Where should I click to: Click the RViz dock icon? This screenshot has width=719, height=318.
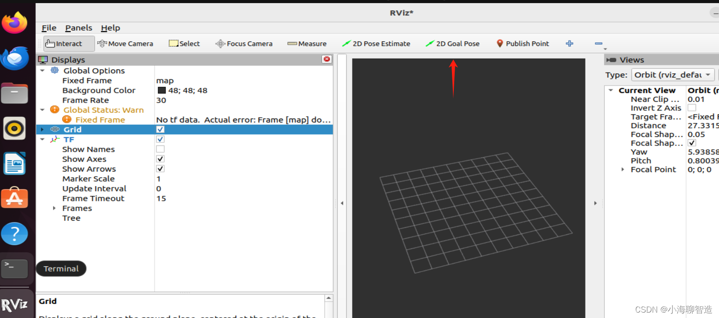pyautogui.click(x=14, y=305)
